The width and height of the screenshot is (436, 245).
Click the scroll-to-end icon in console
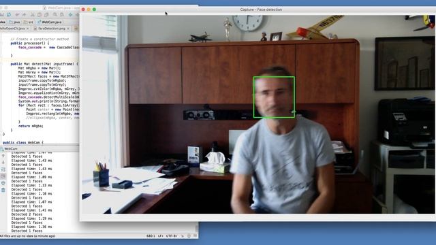click(3, 176)
